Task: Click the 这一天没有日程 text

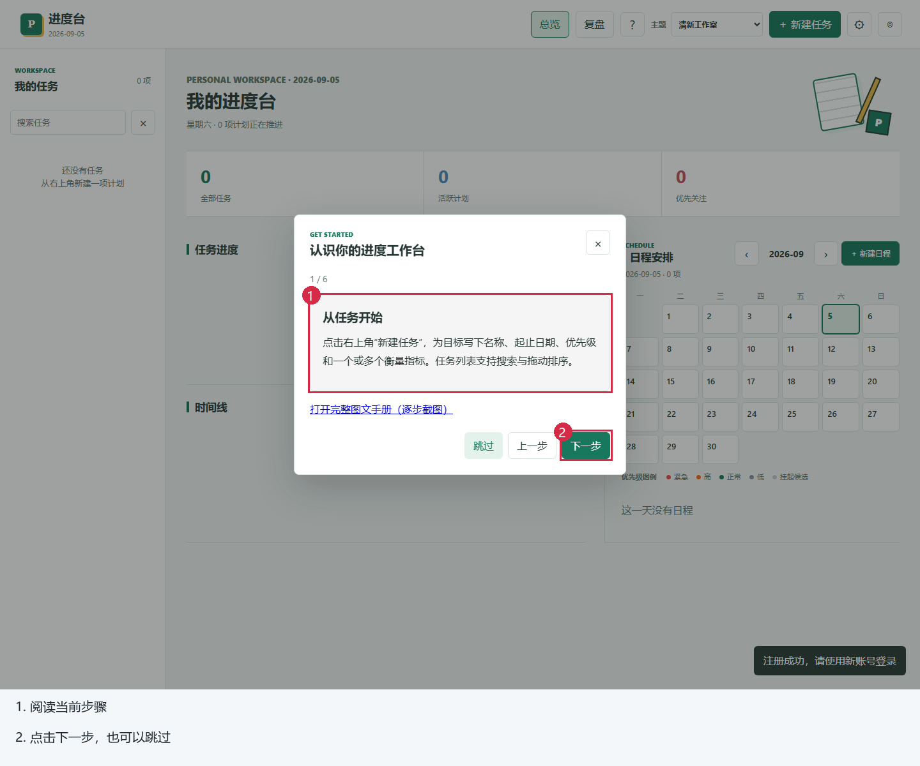Action: tap(657, 510)
